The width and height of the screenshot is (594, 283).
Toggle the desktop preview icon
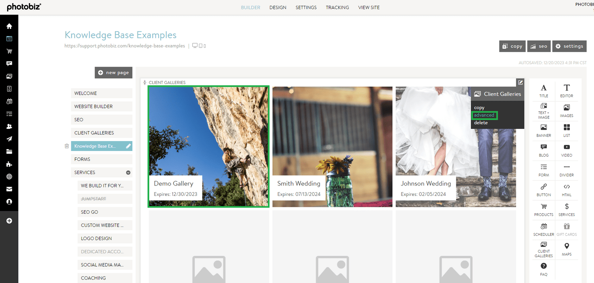tap(195, 45)
